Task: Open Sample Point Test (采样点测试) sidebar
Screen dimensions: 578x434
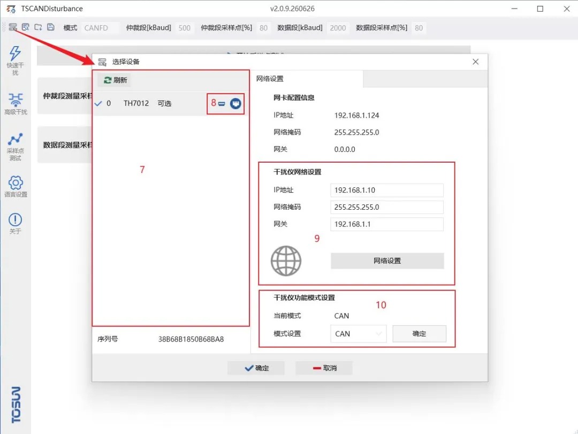Action: pos(16,147)
